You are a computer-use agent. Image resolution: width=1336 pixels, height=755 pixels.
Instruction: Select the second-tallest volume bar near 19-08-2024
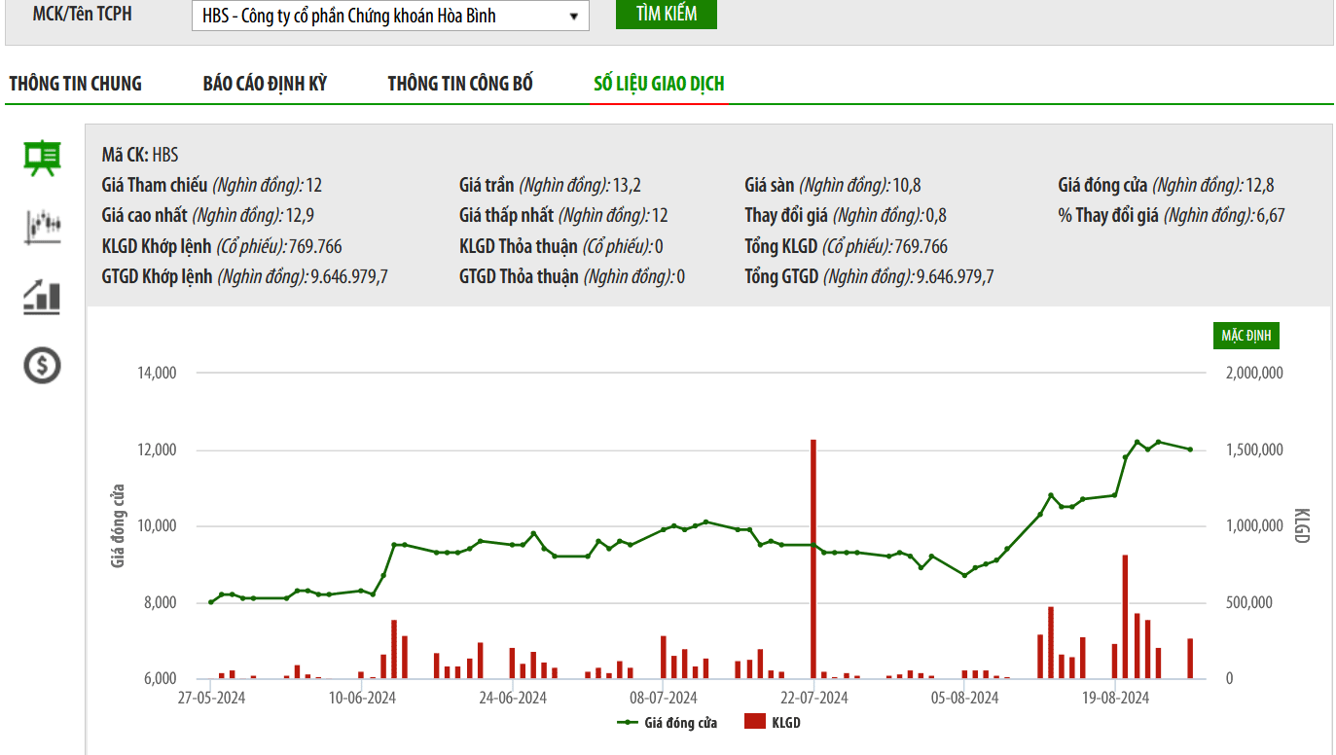point(1125,616)
